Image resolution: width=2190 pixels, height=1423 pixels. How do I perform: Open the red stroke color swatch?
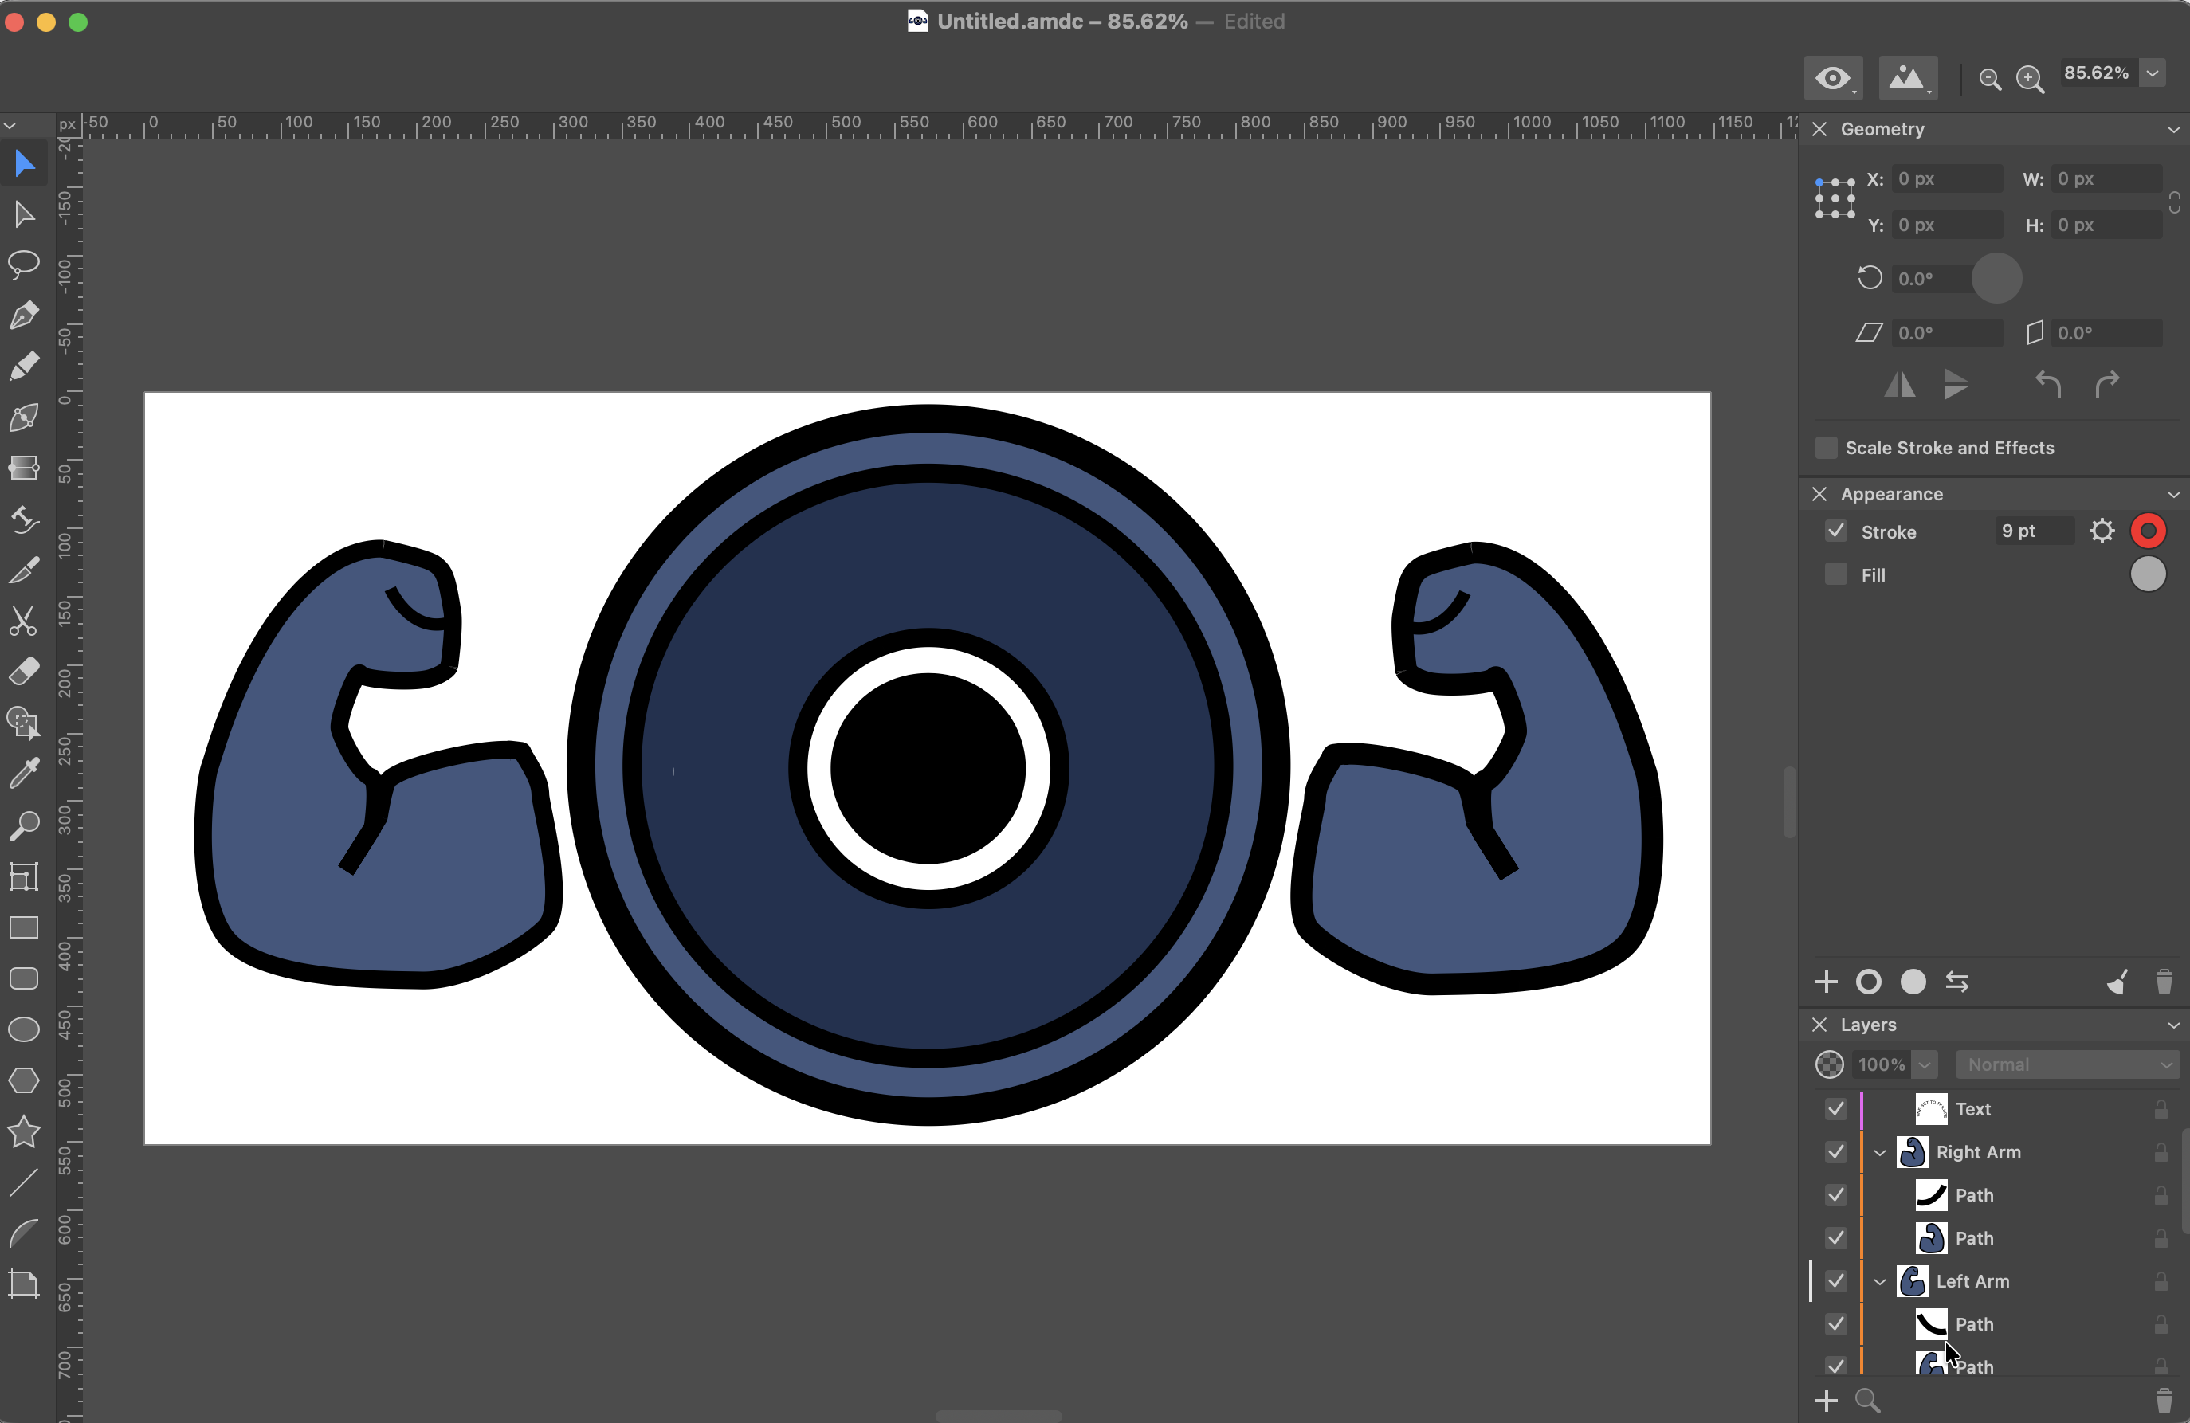point(2148,531)
